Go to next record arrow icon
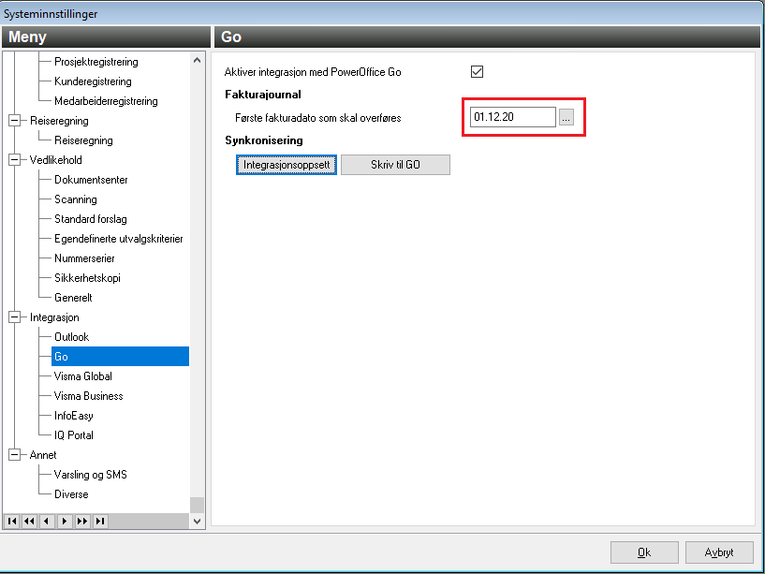The height and width of the screenshot is (574, 765). (65, 522)
